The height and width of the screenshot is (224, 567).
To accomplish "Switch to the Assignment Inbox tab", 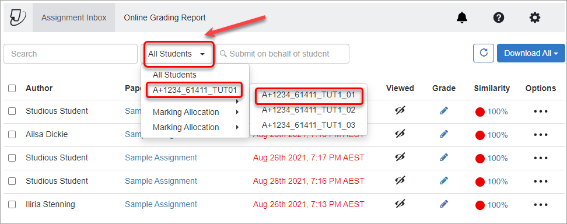I will click(x=73, y=17).
